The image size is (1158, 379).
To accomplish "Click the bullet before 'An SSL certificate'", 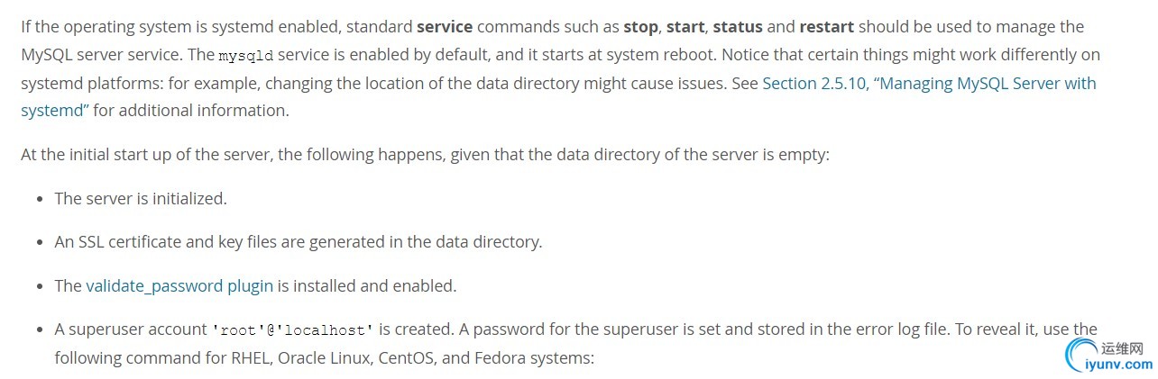I will coord(40,243).
